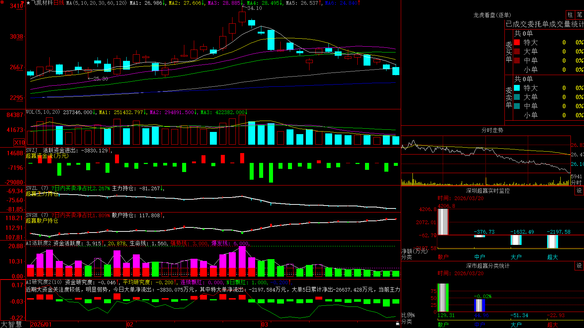Click the 委买单 section label
The height and width of the screenshot is (328, 584).
click(509, 52)
